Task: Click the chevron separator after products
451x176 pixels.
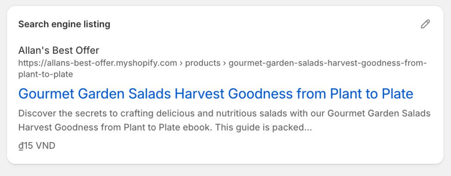Action: (224, 63)
